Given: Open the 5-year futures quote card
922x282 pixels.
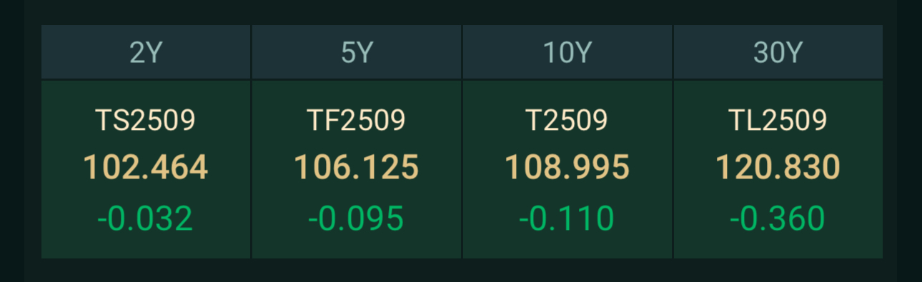Looking at the screenshot, I should click(357, 169).
